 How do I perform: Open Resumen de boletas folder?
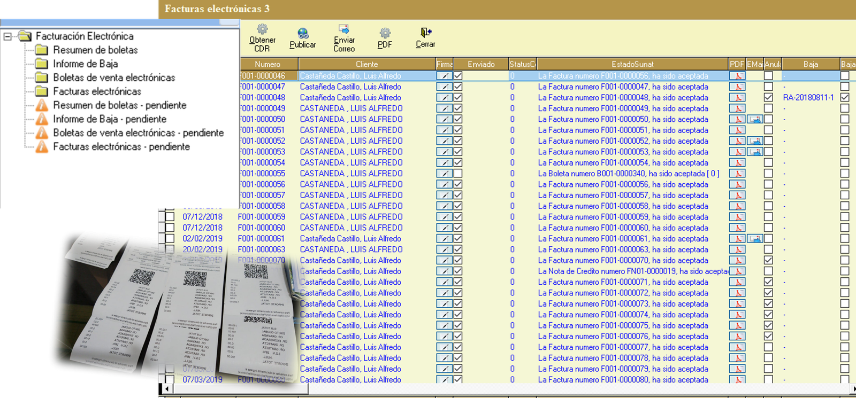point(95,50)
